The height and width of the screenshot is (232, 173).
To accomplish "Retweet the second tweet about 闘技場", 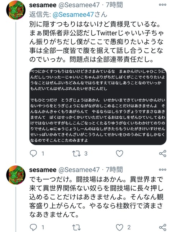I will point(76,227).
